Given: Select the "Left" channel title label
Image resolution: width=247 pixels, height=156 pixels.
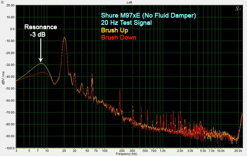Looking at the screenshot, I should click(129, 2).
